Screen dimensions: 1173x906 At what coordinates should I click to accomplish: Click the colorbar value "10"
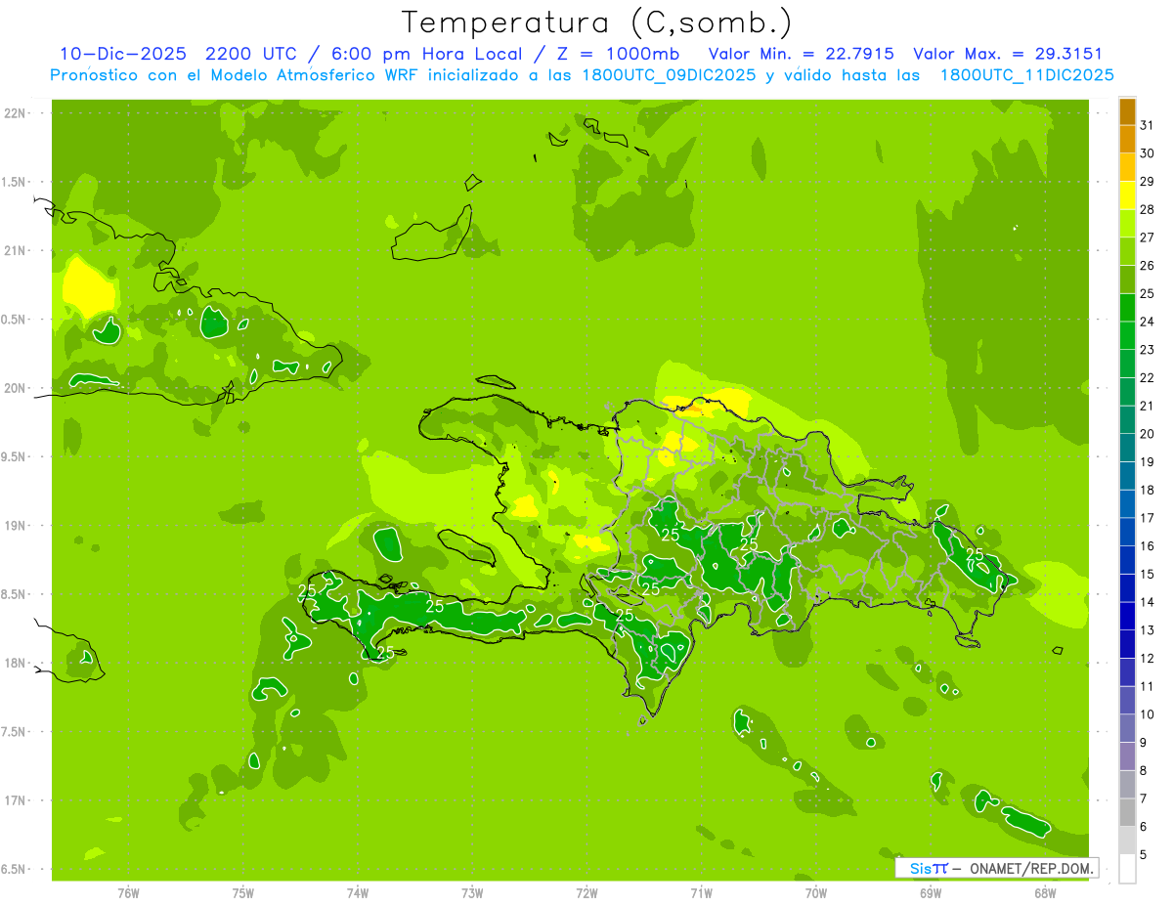(1147, 714)
